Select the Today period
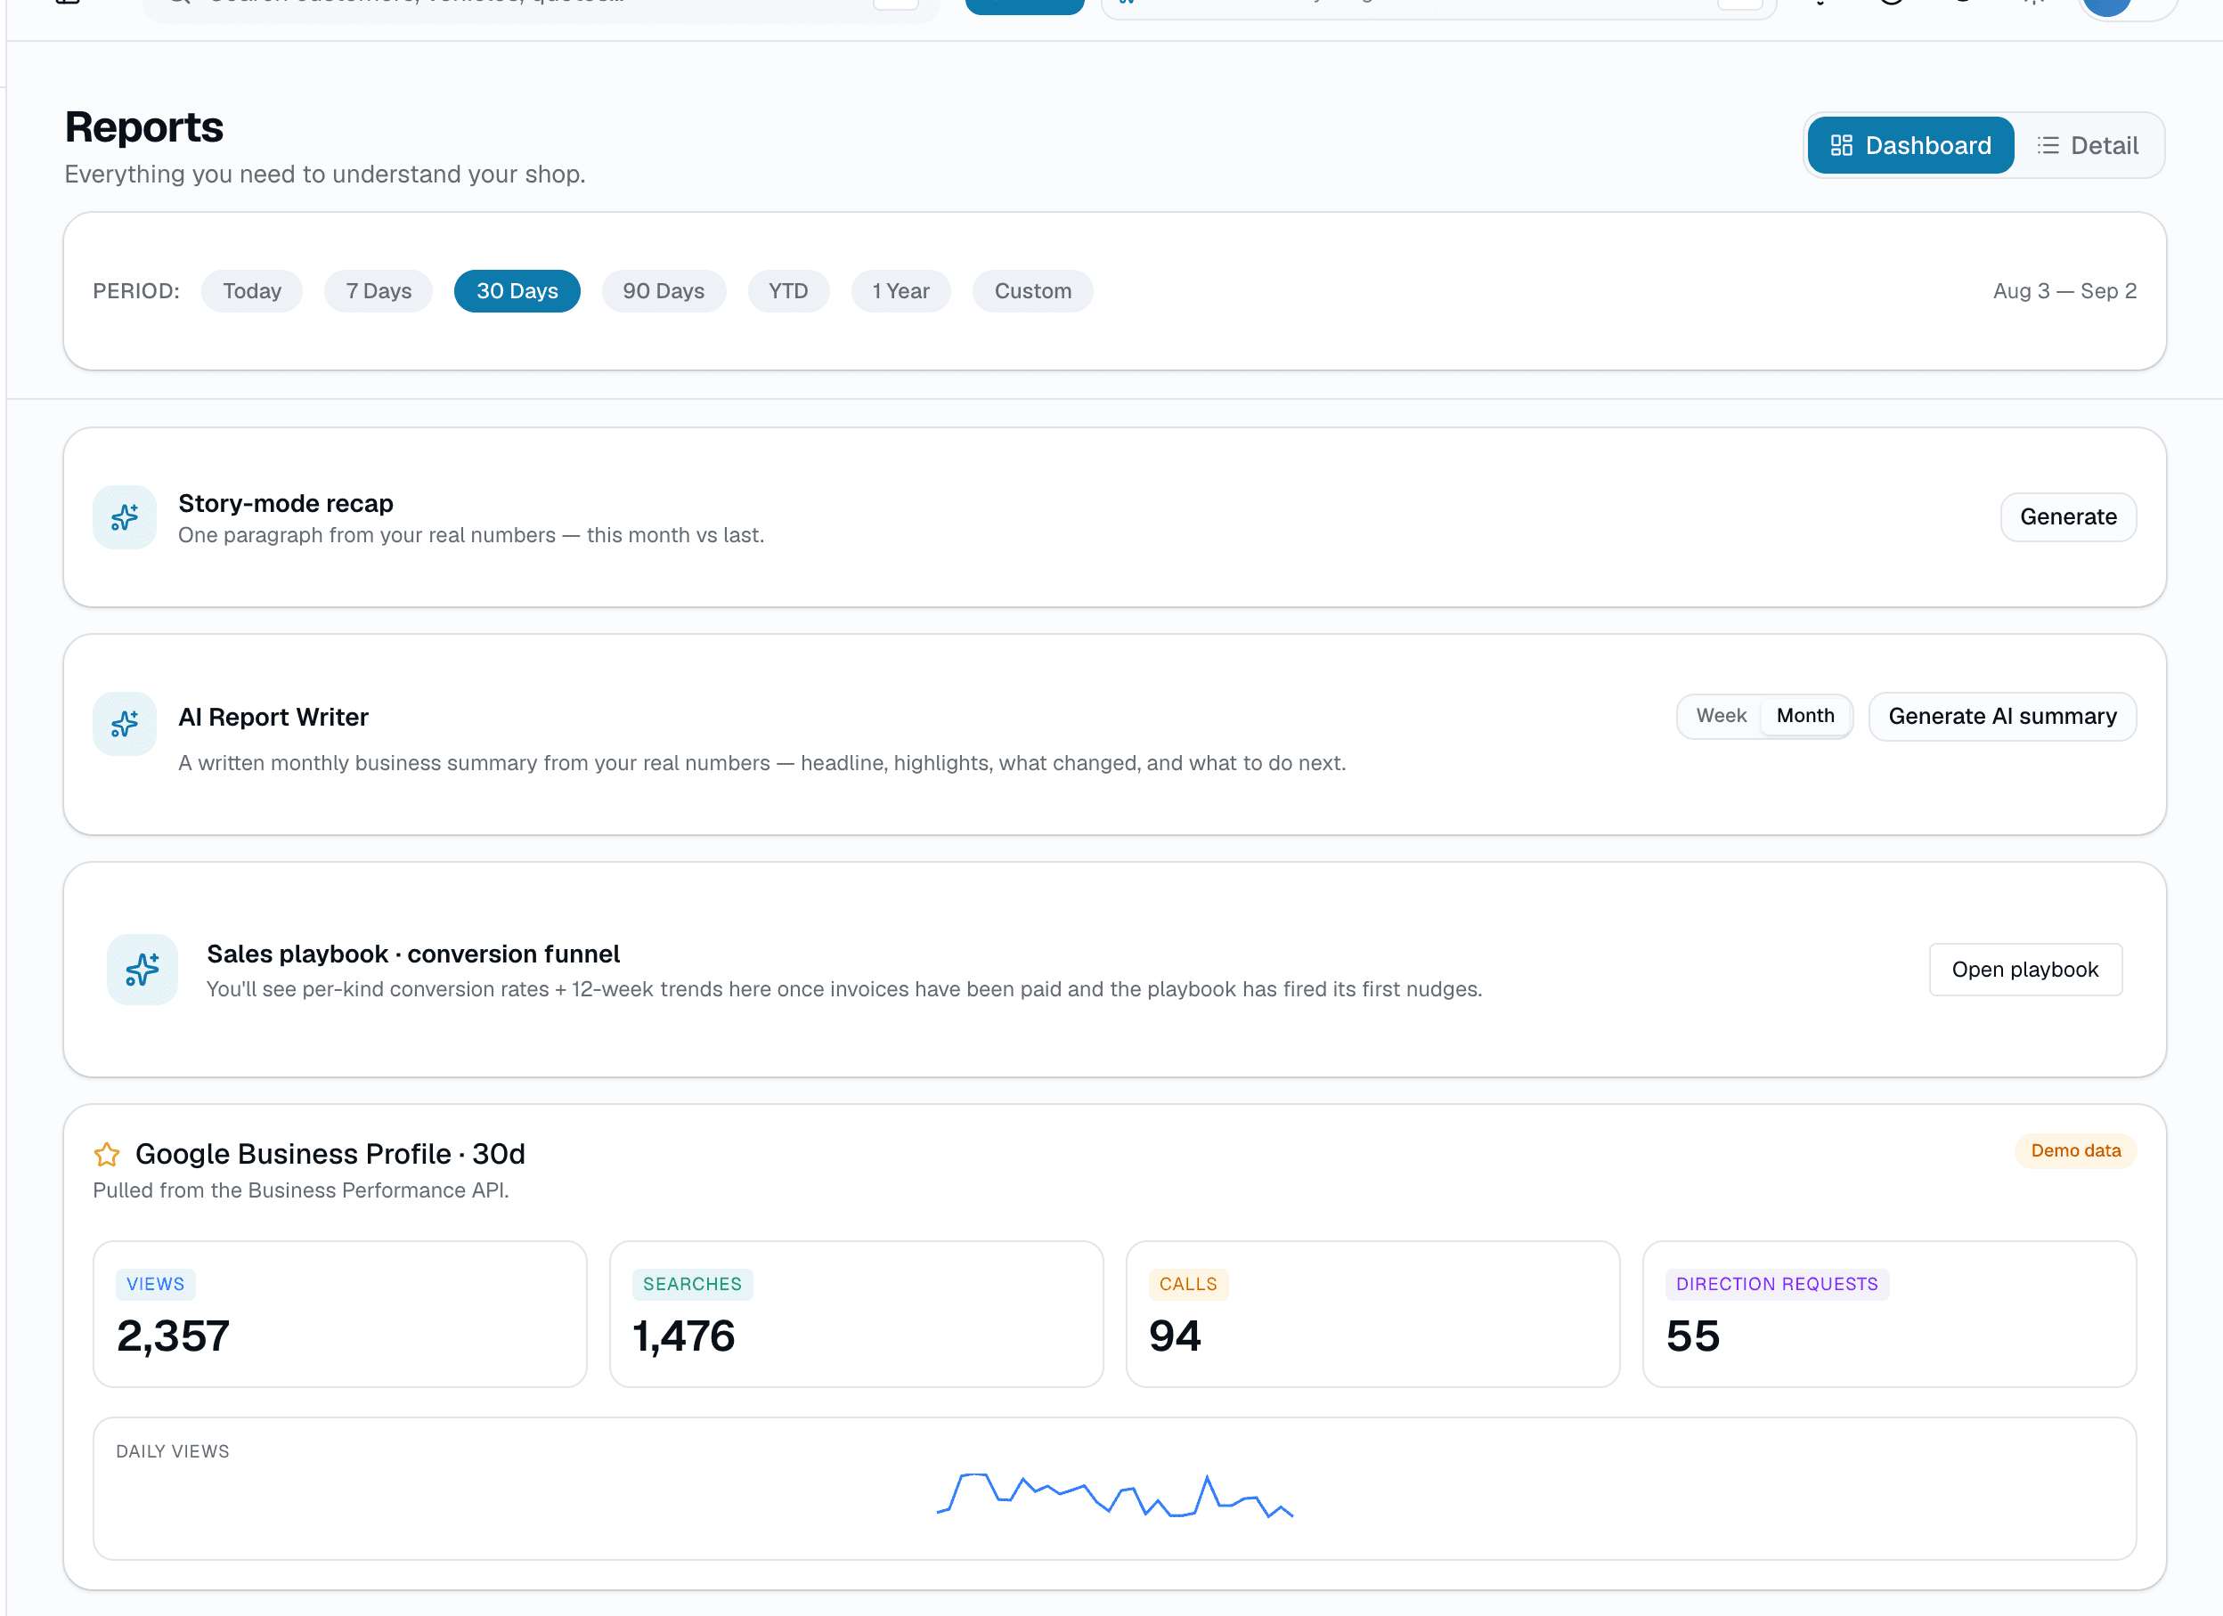The height and width of the screenshot is (1616, 2223). [252, 291]
